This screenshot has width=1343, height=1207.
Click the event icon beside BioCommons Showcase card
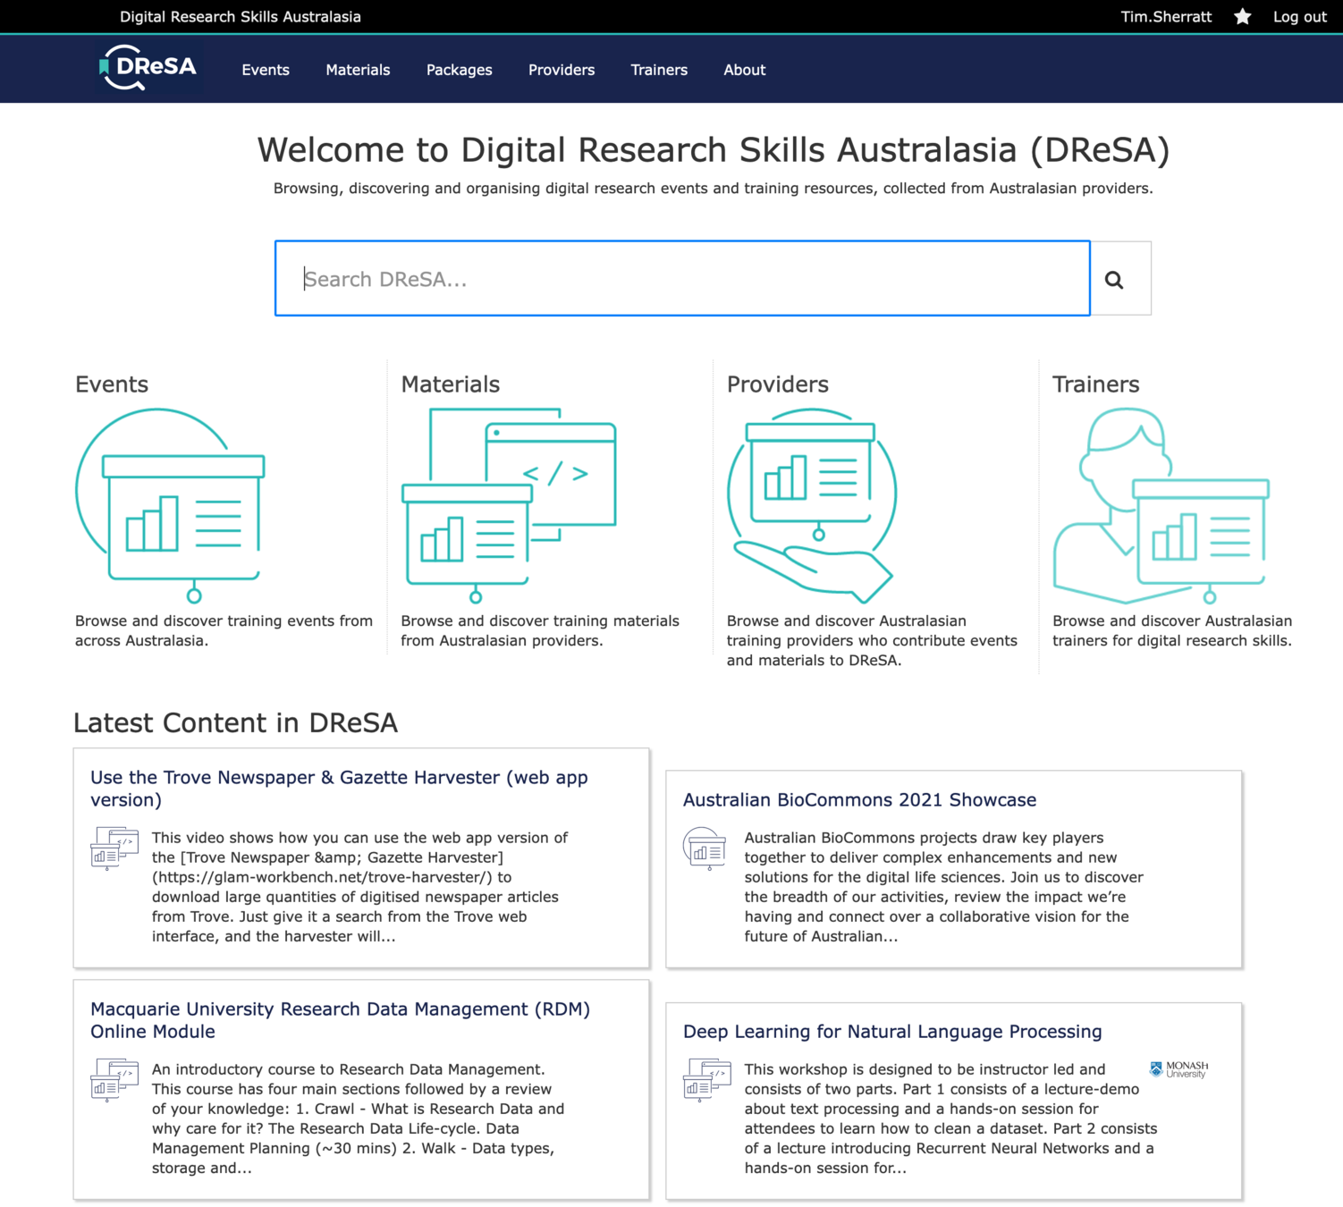(x=705, y=848)
